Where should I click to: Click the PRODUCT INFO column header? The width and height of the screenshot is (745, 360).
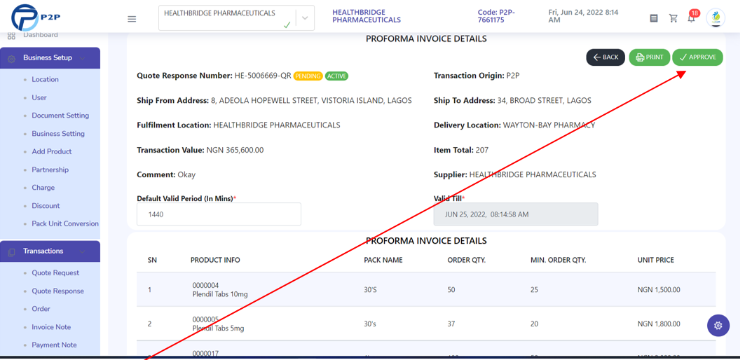(215, 260)
